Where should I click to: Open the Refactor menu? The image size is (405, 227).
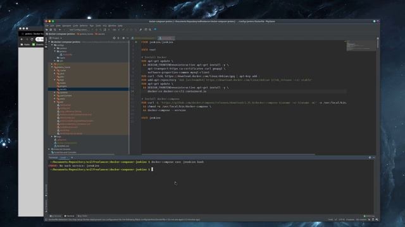[x=84, y=26]
